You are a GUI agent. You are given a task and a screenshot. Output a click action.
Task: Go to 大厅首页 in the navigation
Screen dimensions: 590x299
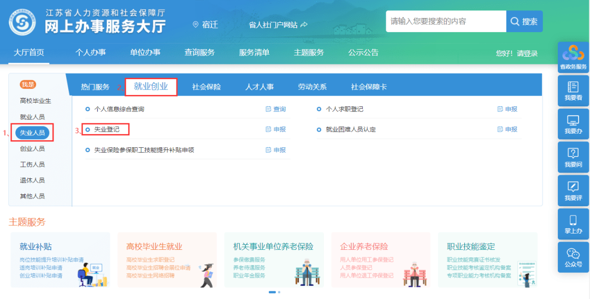click(29, 52)
